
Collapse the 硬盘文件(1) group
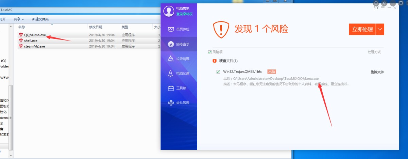pyautogui.click(x=228, y=61)
